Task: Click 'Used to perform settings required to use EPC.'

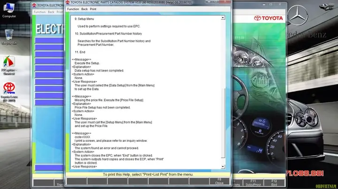Action: 109,26
